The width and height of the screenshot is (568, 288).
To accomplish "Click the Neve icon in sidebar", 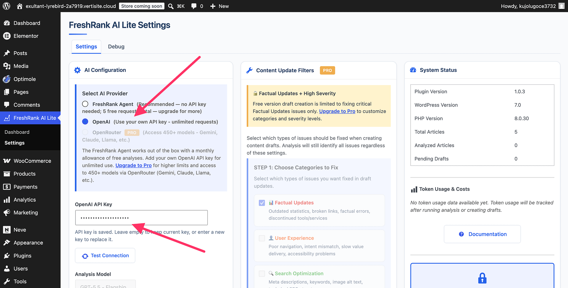I will click(7, 230).
